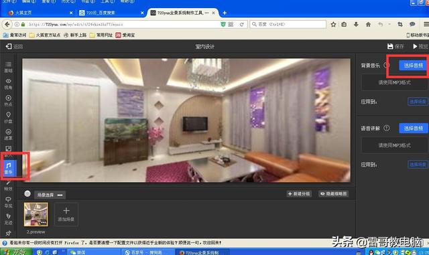Go to the Firefox home icon
Image resolution: width=429 pixels, height=255 pixels.
[x=368, y=24]
